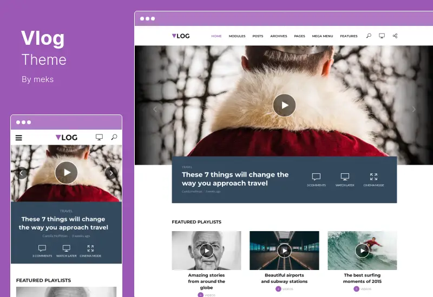Open the POSTS menu
433x297 pixels.
[x=258, y=36]
